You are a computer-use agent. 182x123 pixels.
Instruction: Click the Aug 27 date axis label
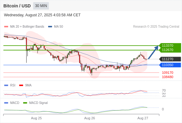(143, 118)
